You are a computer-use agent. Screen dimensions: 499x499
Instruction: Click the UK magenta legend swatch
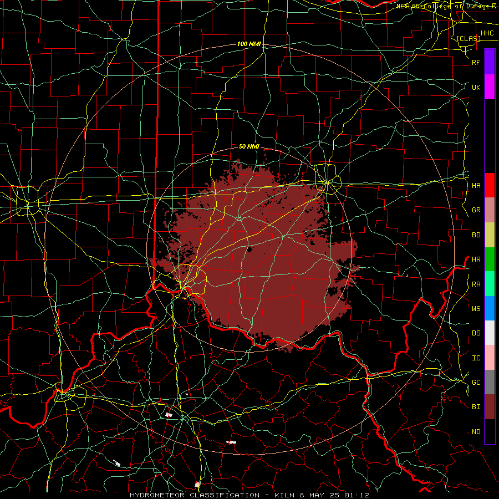tap(490, 87)
